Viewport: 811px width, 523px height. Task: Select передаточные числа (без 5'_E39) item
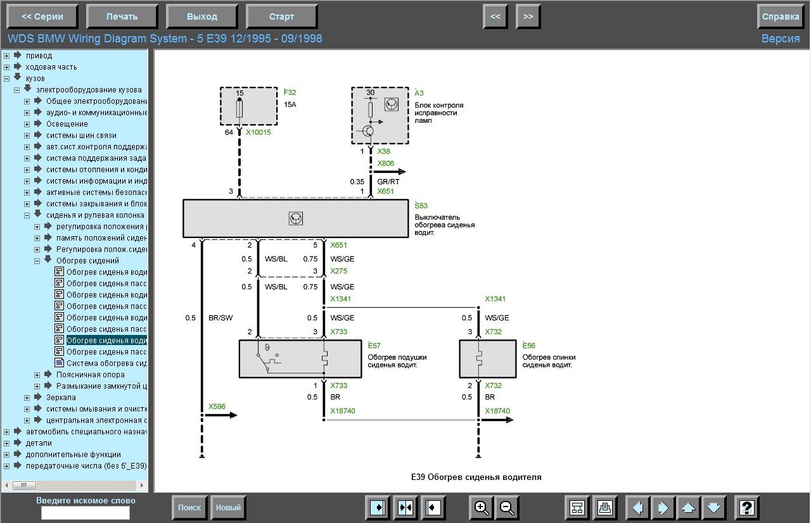[86, 466]
